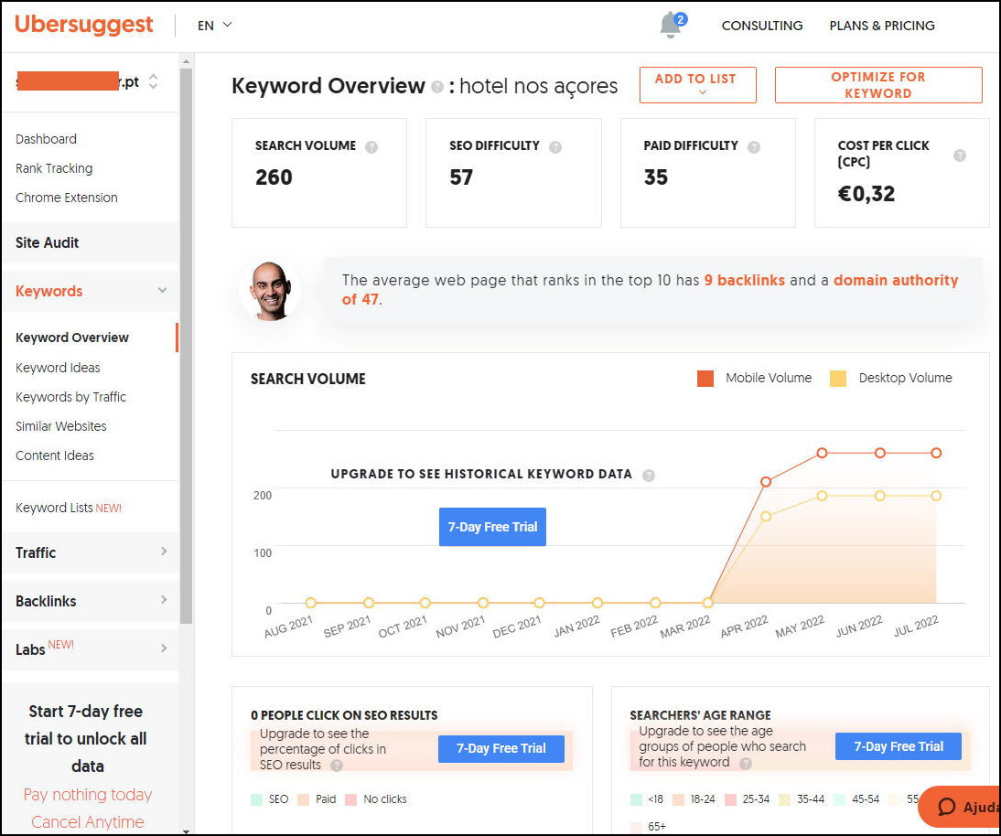Click sidebar scrollbar down arrow
Viewport: 1001px width, 836px height.
(187, 831)
